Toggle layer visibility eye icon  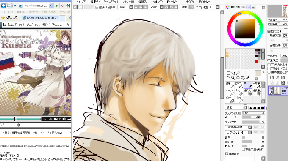(271, 89)
